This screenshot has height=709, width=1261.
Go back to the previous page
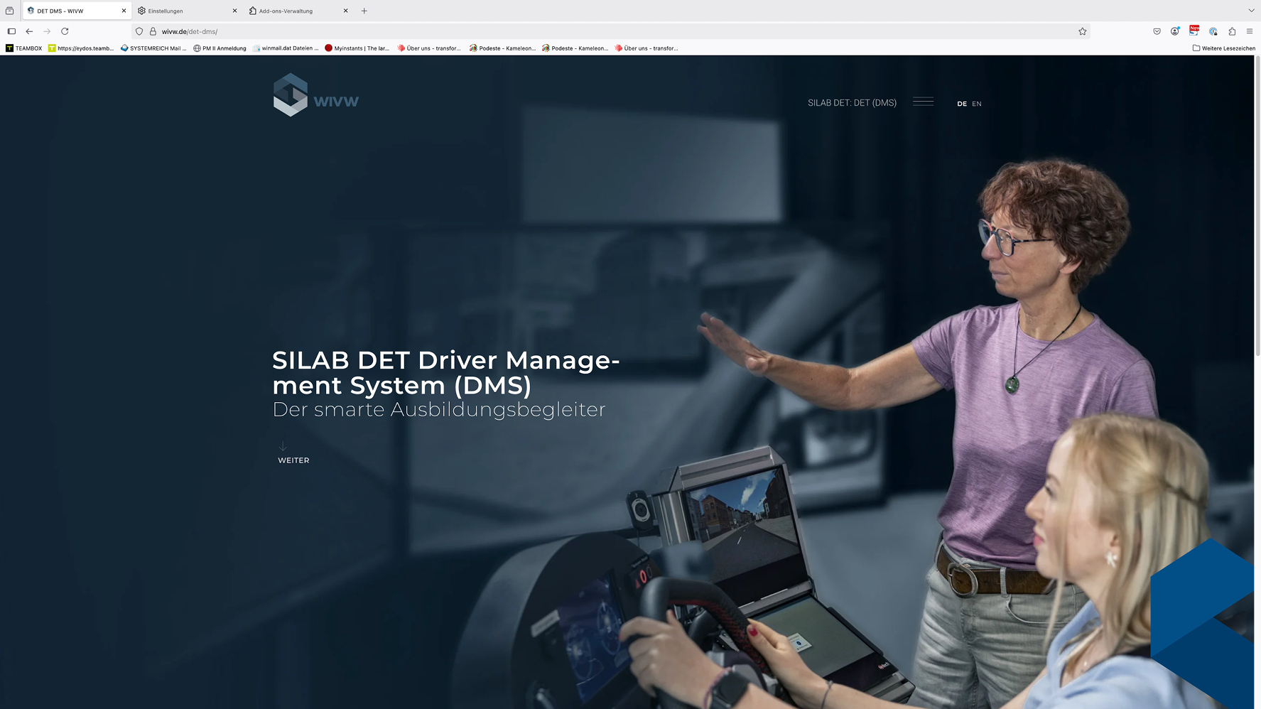click(29, 31)
